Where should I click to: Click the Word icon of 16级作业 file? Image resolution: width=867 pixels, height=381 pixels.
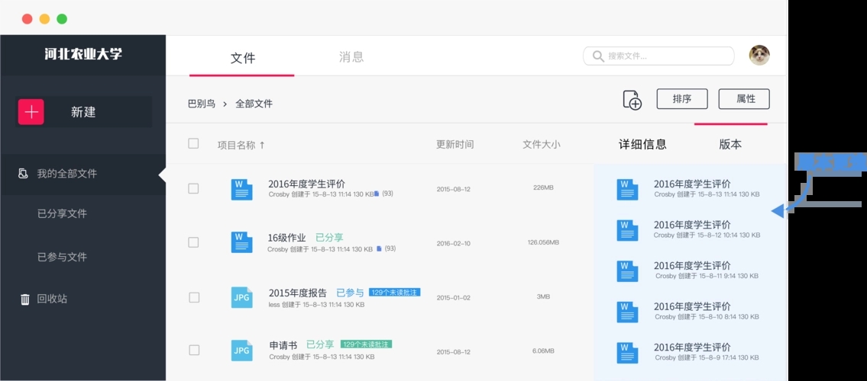click(x=241, y=242)
